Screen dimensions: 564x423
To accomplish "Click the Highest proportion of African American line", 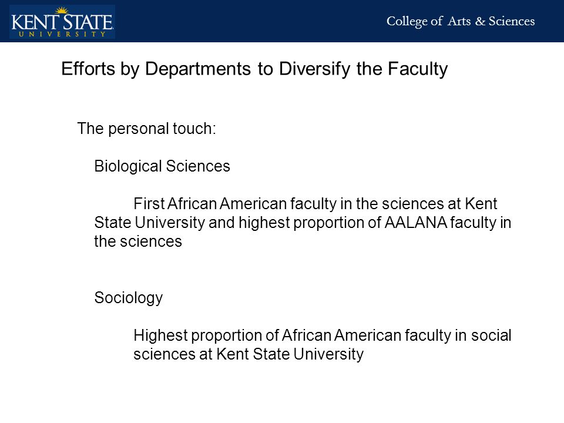I will [x=323, y=335].
